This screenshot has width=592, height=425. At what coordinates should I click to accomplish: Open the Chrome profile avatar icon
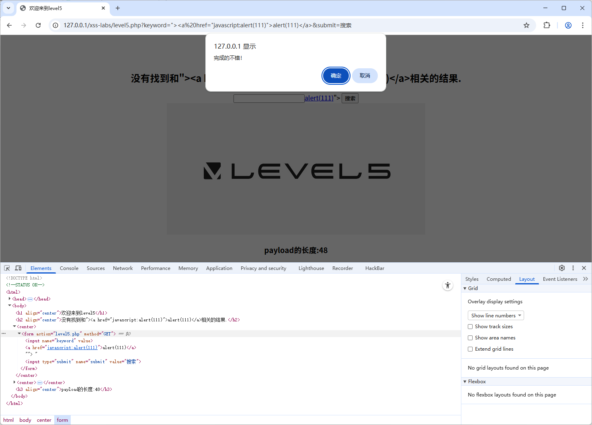(x=568, y=25)
